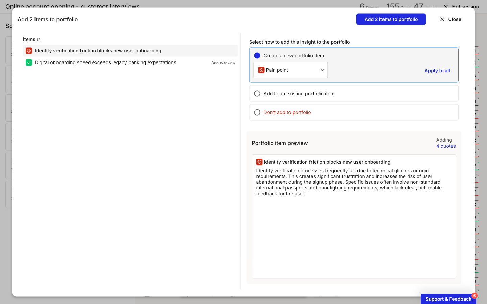Select Create a new portfolio item radio
Viewport: 487px width, 304px height.
(x=257, y=56)
